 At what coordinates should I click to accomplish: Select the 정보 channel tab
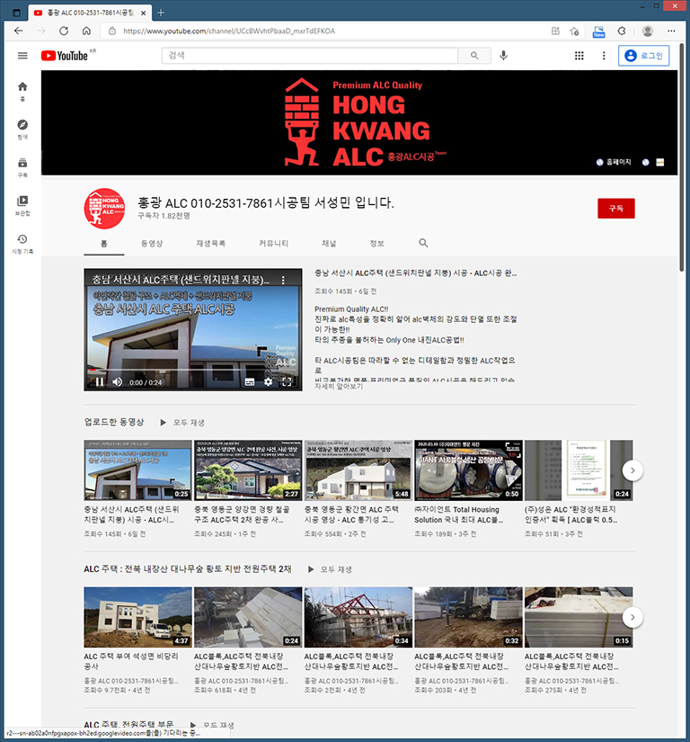[x=376, y=243]
